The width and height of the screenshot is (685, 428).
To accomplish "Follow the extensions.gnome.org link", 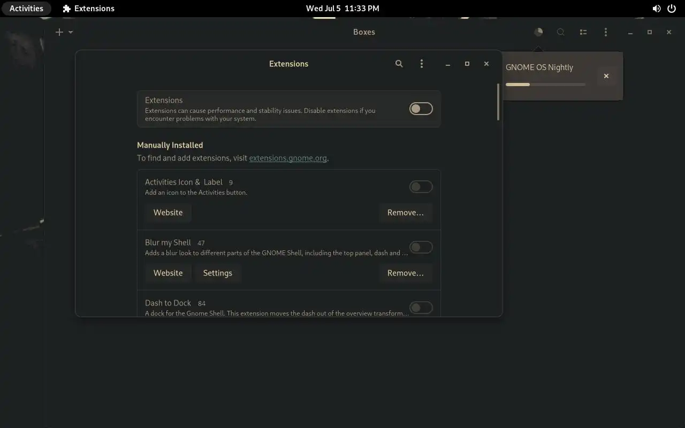I will 288,158.
